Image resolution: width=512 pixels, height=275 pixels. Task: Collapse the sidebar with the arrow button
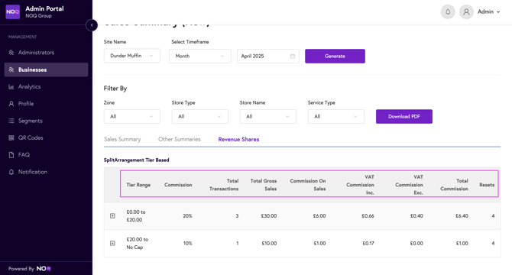(x=92, y=25)
